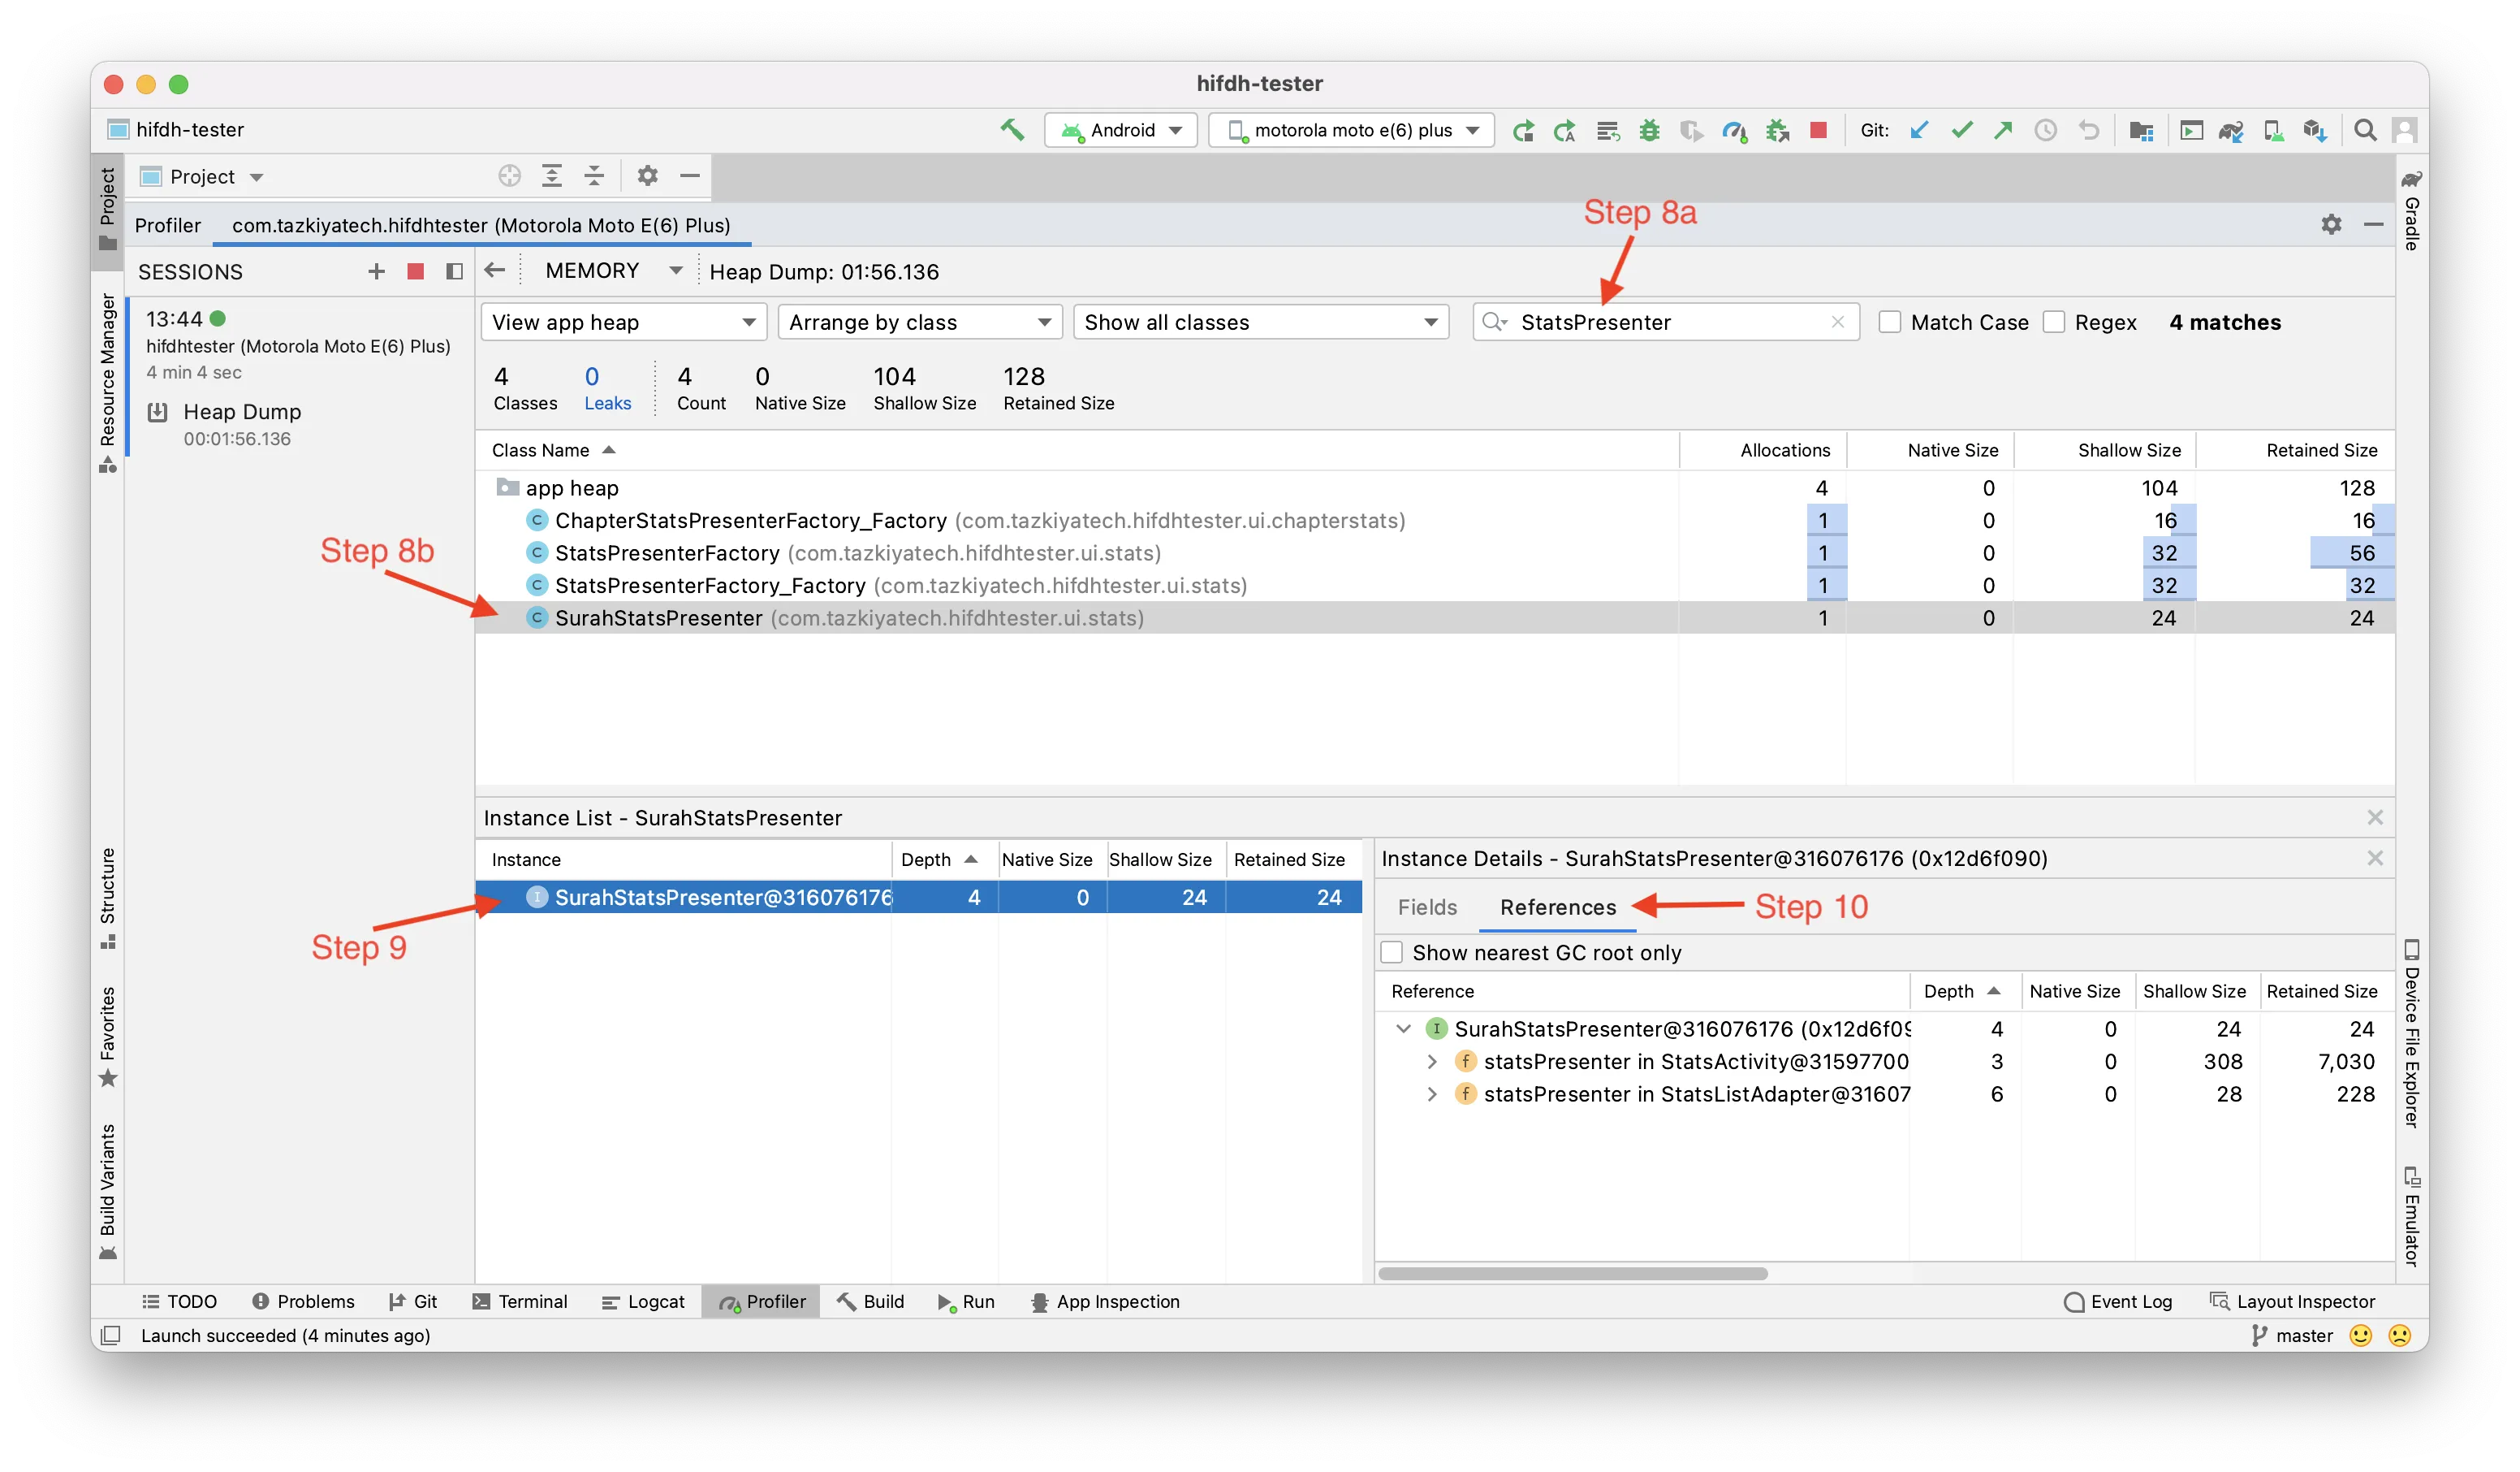This screenshot has width=2520, height=1472.
Task: Go back using the left arrow icon
Action: tap(494, 271)
